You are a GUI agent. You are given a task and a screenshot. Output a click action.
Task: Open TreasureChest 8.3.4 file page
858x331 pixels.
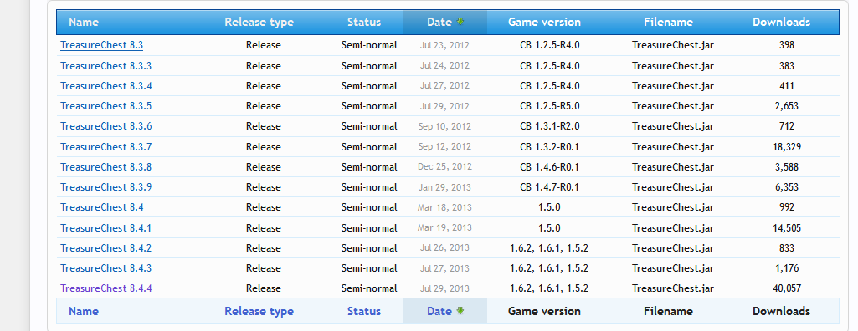point(106,86)
